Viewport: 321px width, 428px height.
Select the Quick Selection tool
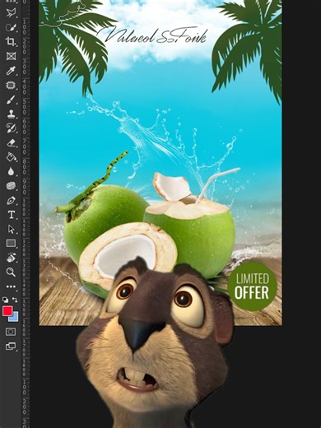click(x=11, y=27)
